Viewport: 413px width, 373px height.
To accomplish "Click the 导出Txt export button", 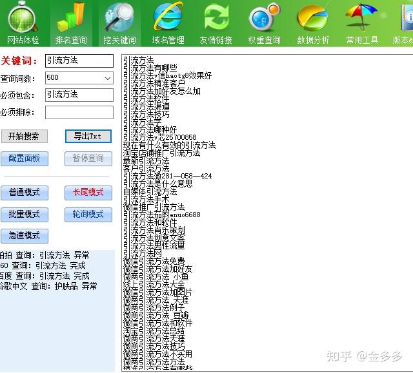I will (x=88, y=136).
